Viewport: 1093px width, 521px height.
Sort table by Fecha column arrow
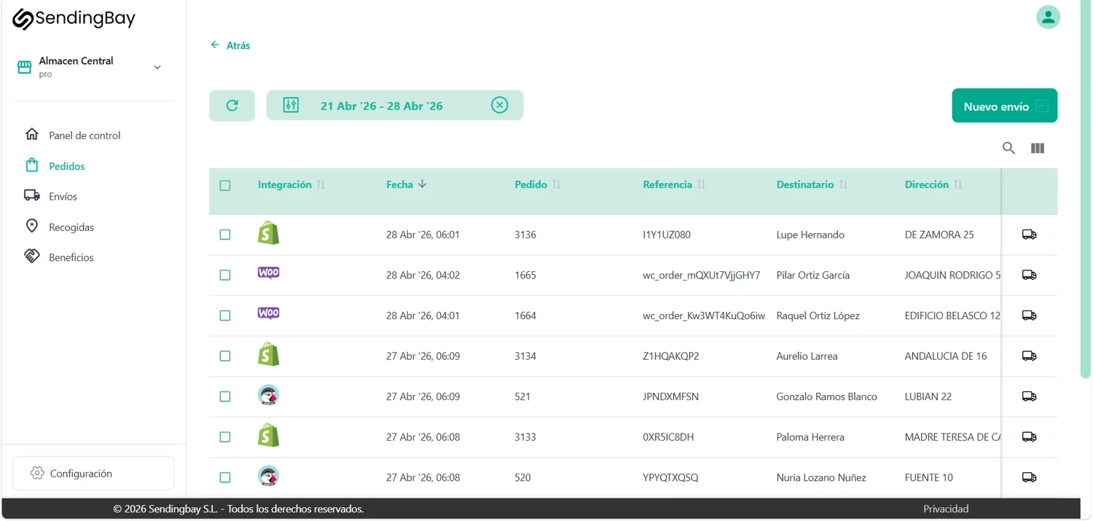(422, 184)
